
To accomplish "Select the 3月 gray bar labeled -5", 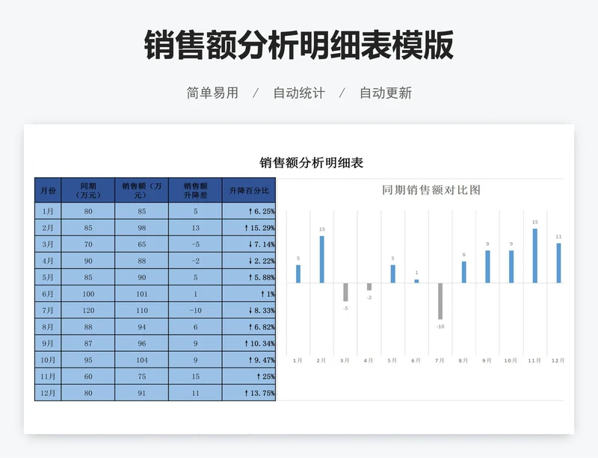I will point(345,291).
